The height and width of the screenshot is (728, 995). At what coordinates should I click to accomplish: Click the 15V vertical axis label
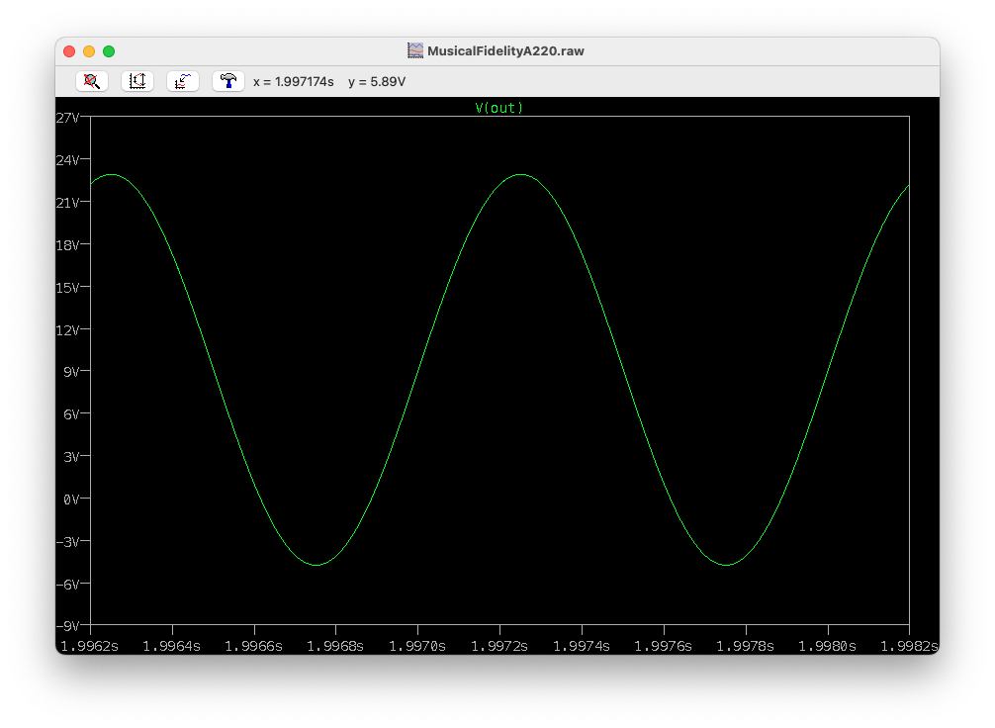coord(68,288)
